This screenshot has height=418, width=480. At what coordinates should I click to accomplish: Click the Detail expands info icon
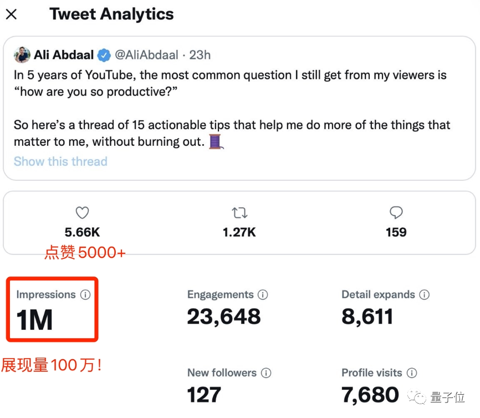(424, 295)
